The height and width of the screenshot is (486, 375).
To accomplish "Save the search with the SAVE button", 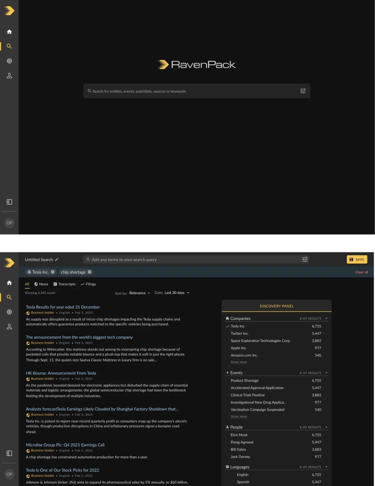I will [357, 260].
